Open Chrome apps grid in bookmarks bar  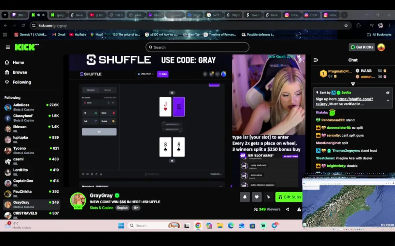click(5, 35)
